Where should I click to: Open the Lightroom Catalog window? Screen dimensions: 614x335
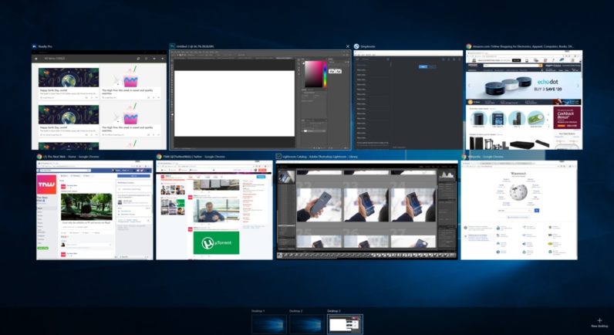[x=367, y=210]
